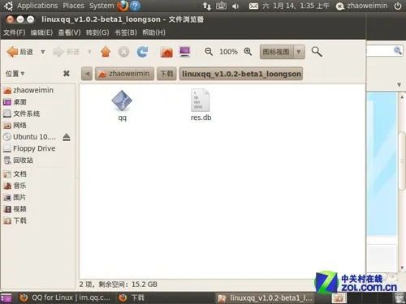Click the power session icon
The width and height of the screenshot is (406, 304).
(398, 6)
